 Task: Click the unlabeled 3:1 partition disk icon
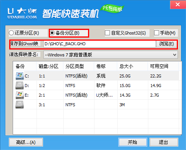coord(20,105)
